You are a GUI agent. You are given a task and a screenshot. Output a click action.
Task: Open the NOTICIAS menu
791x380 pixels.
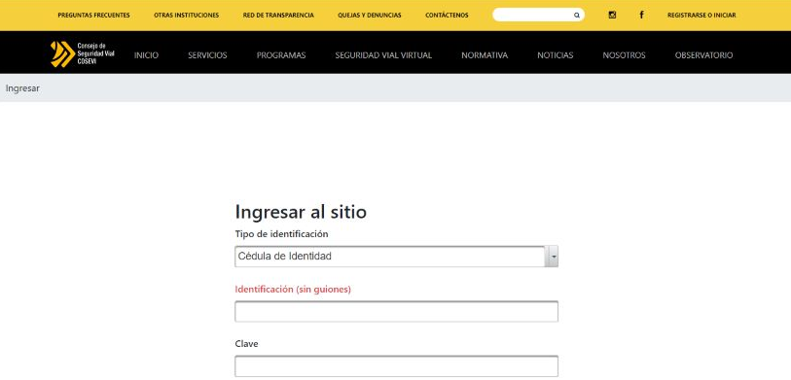555,55
